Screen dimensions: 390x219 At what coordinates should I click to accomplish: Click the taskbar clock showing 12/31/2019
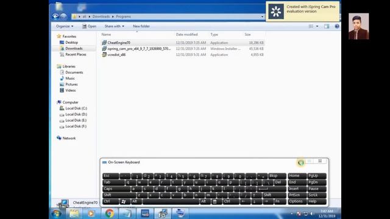pos(327,214)
